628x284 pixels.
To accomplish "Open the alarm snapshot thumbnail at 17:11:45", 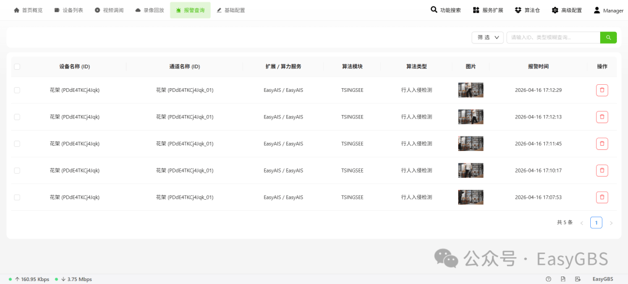I will point(470,143).
